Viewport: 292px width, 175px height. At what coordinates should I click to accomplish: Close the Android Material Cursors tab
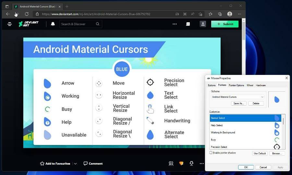[60, 6]
